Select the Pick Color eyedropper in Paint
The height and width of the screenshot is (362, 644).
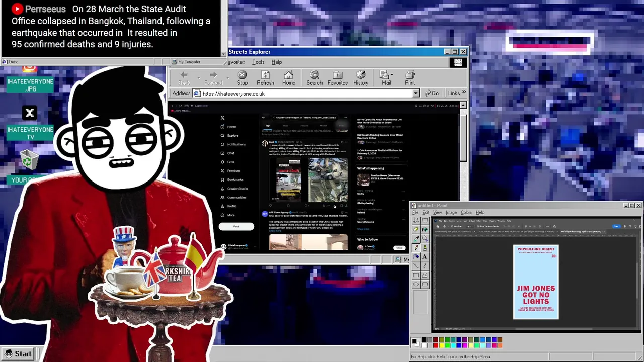[416, 239]
